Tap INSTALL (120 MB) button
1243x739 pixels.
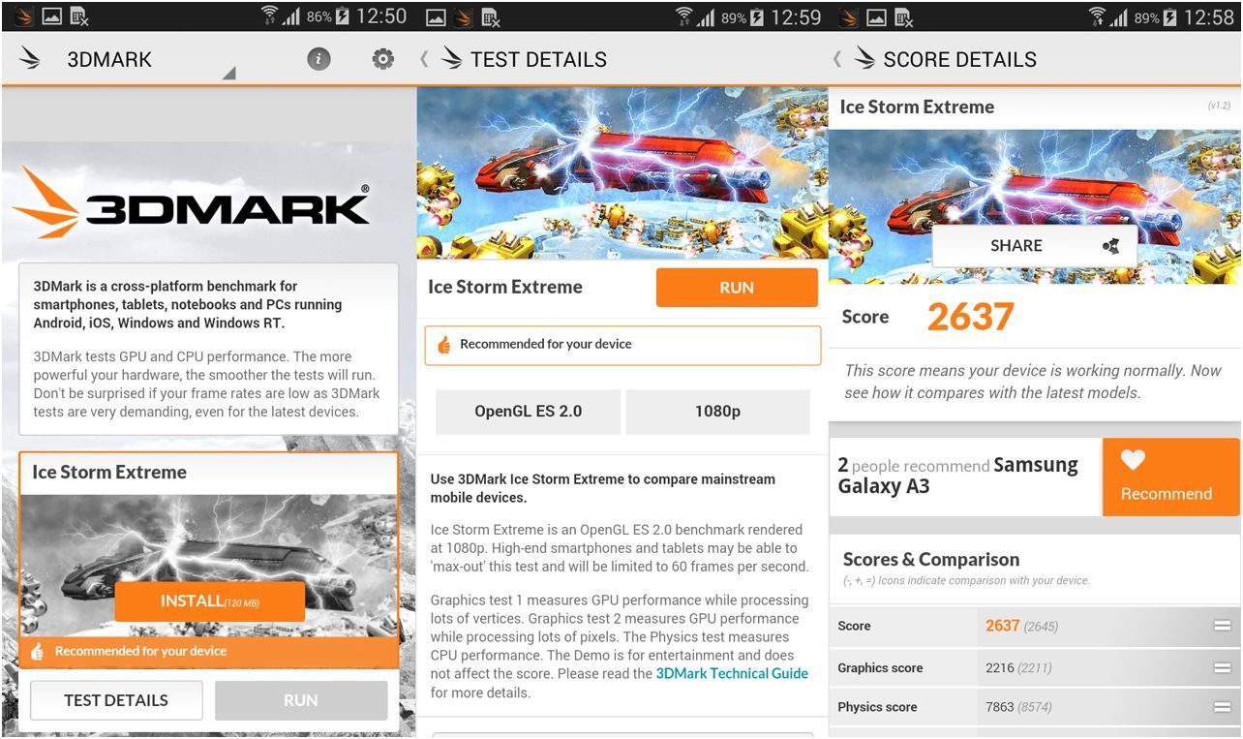[x=209, y=601]
